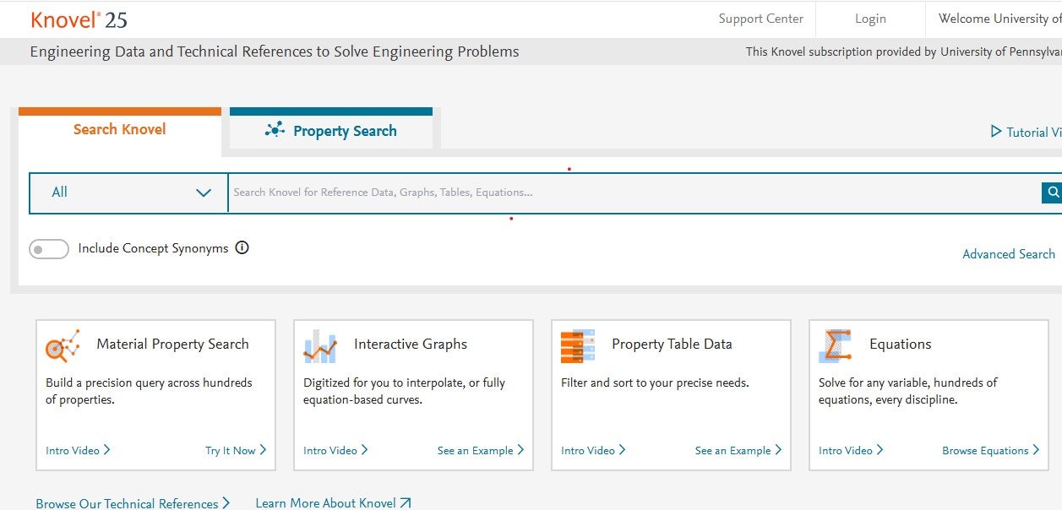Click the Knovel search input field

(x=591, y=193)
